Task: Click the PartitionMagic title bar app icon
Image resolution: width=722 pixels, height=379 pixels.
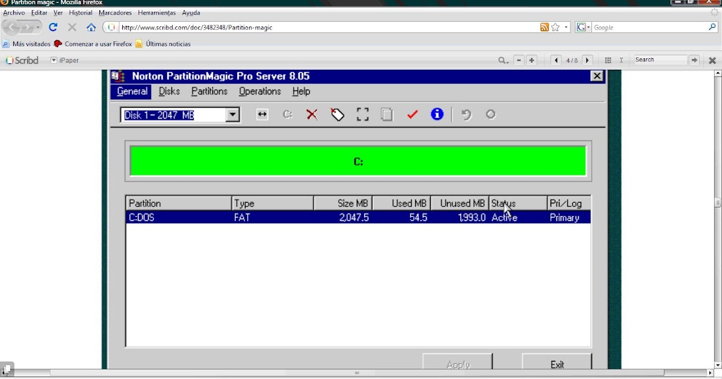Action: [x=119, y=76]
